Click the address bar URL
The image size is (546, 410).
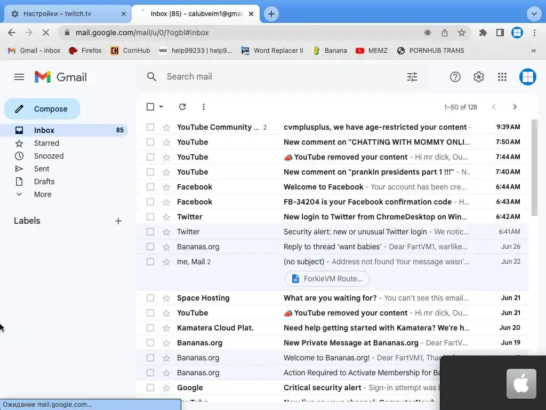click(142, 33)
